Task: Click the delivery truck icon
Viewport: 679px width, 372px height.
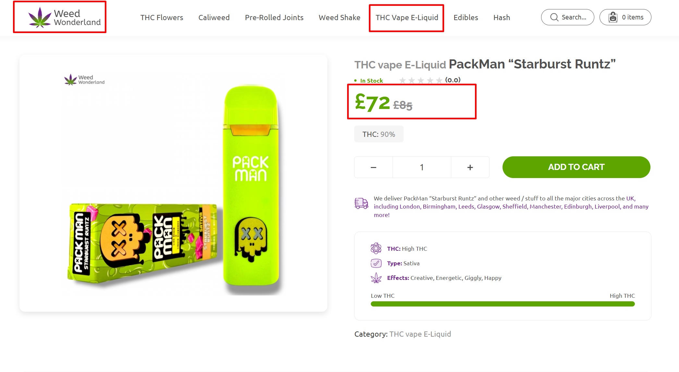Action: pyautogui.click(x=361, y=203)
